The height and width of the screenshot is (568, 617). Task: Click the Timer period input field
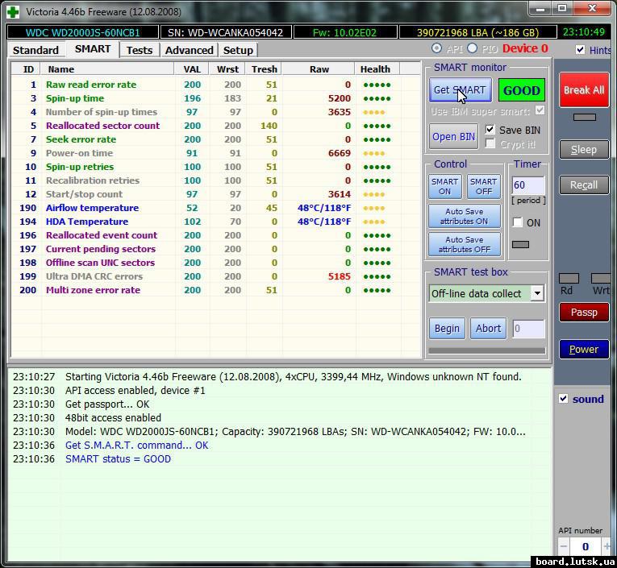[x=527, y=184]
